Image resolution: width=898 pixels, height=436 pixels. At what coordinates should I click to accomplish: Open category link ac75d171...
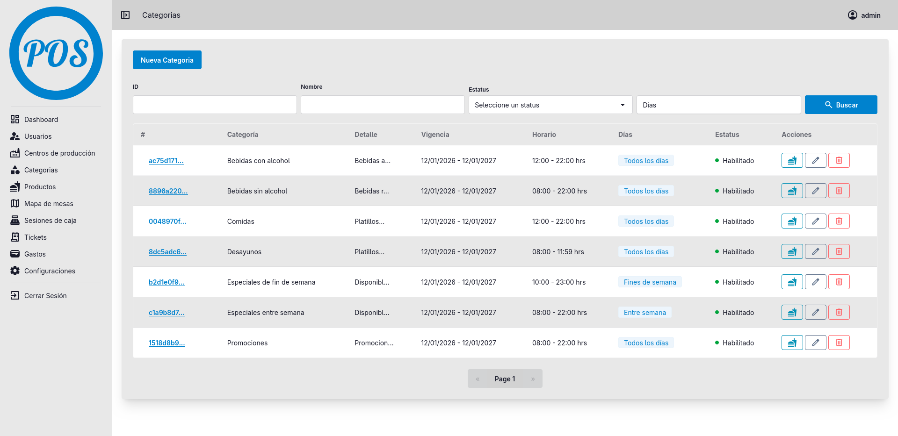tap(166, 161)
